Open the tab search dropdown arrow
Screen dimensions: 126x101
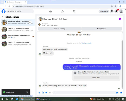(x=2, y=2)
